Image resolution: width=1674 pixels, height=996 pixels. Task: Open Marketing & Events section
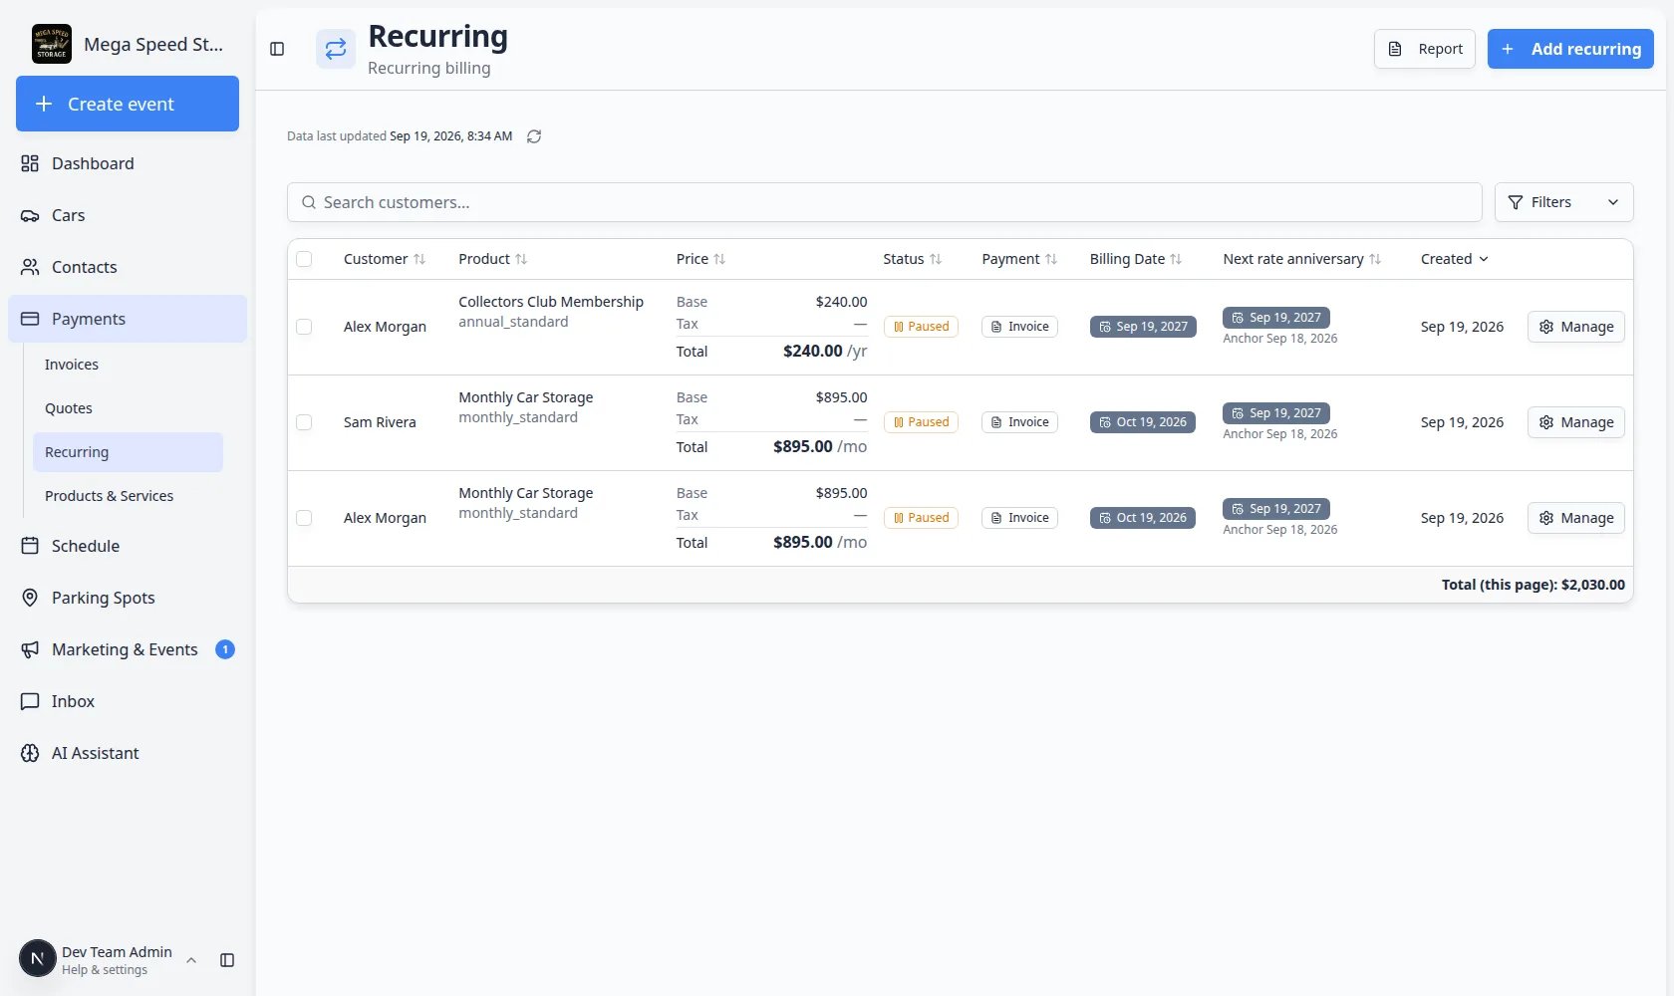[128, 649]
